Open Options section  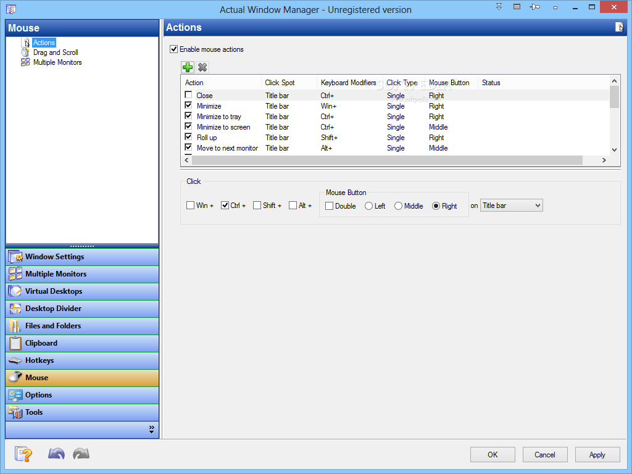[82, 396]
